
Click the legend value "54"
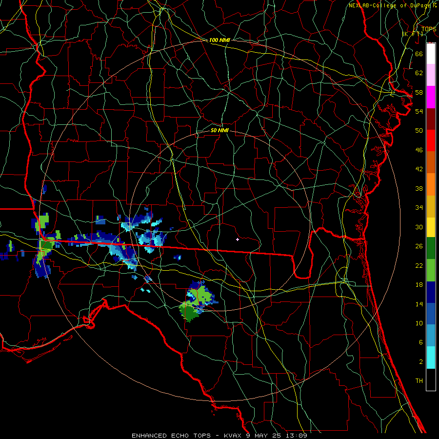[419, 111]
